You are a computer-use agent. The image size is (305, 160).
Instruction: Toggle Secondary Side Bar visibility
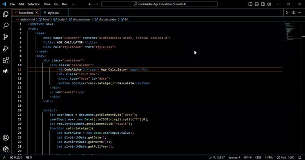[263, 4]
